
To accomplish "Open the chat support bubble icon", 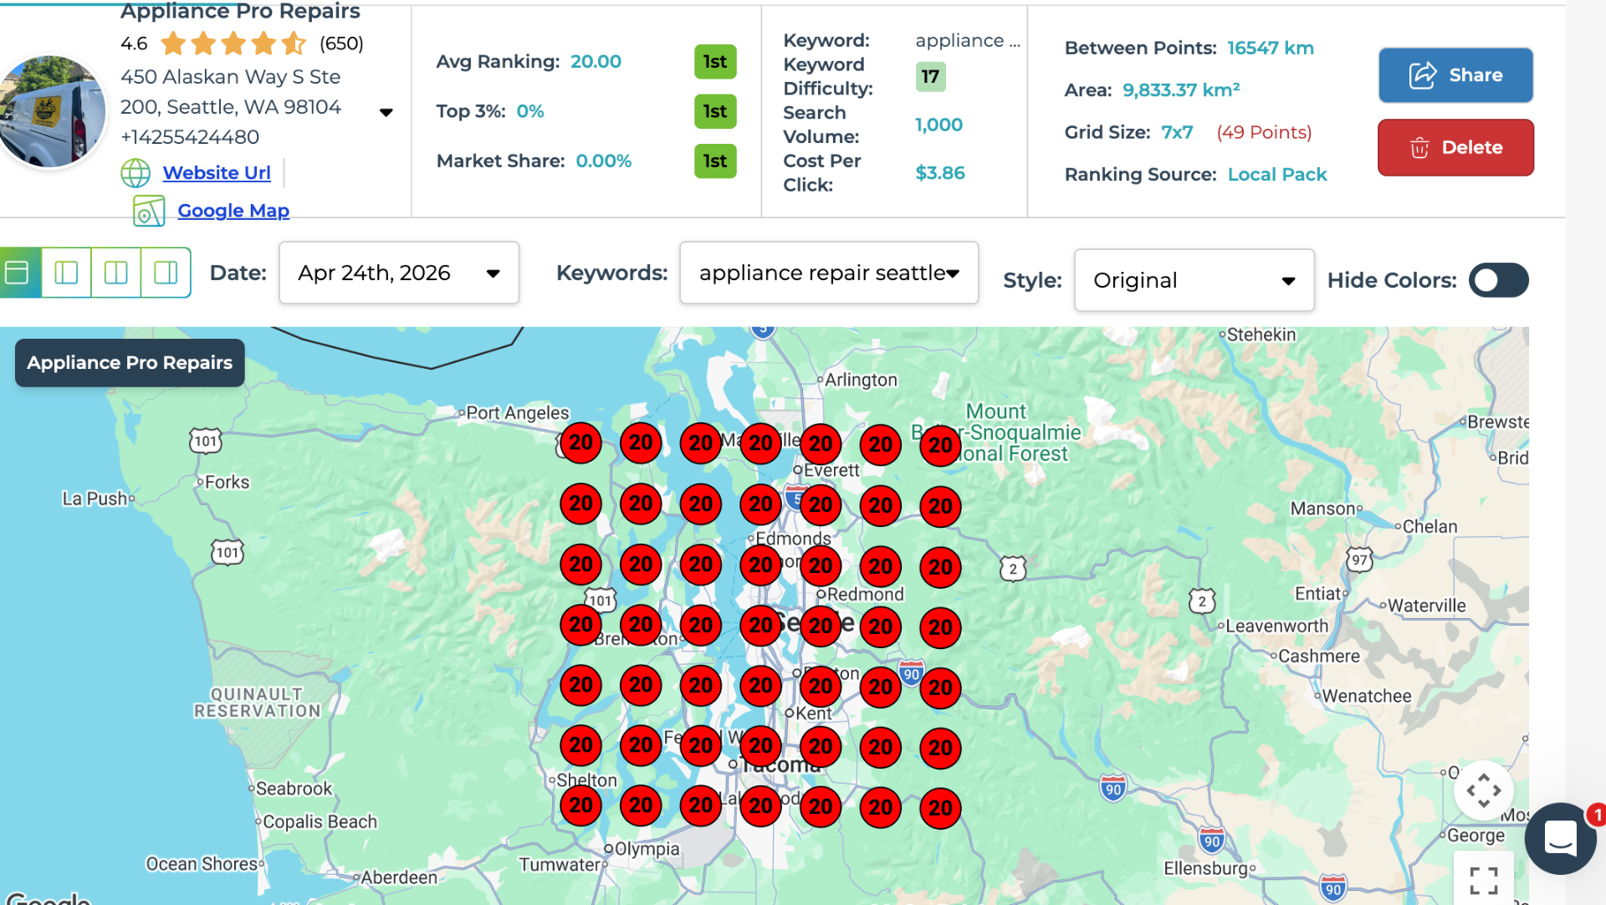I will point(1560,838).
